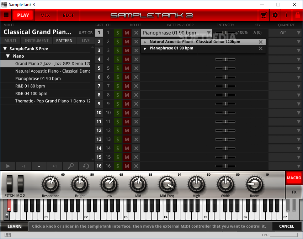
Task: Select part number 6
Action: [99, 77]
